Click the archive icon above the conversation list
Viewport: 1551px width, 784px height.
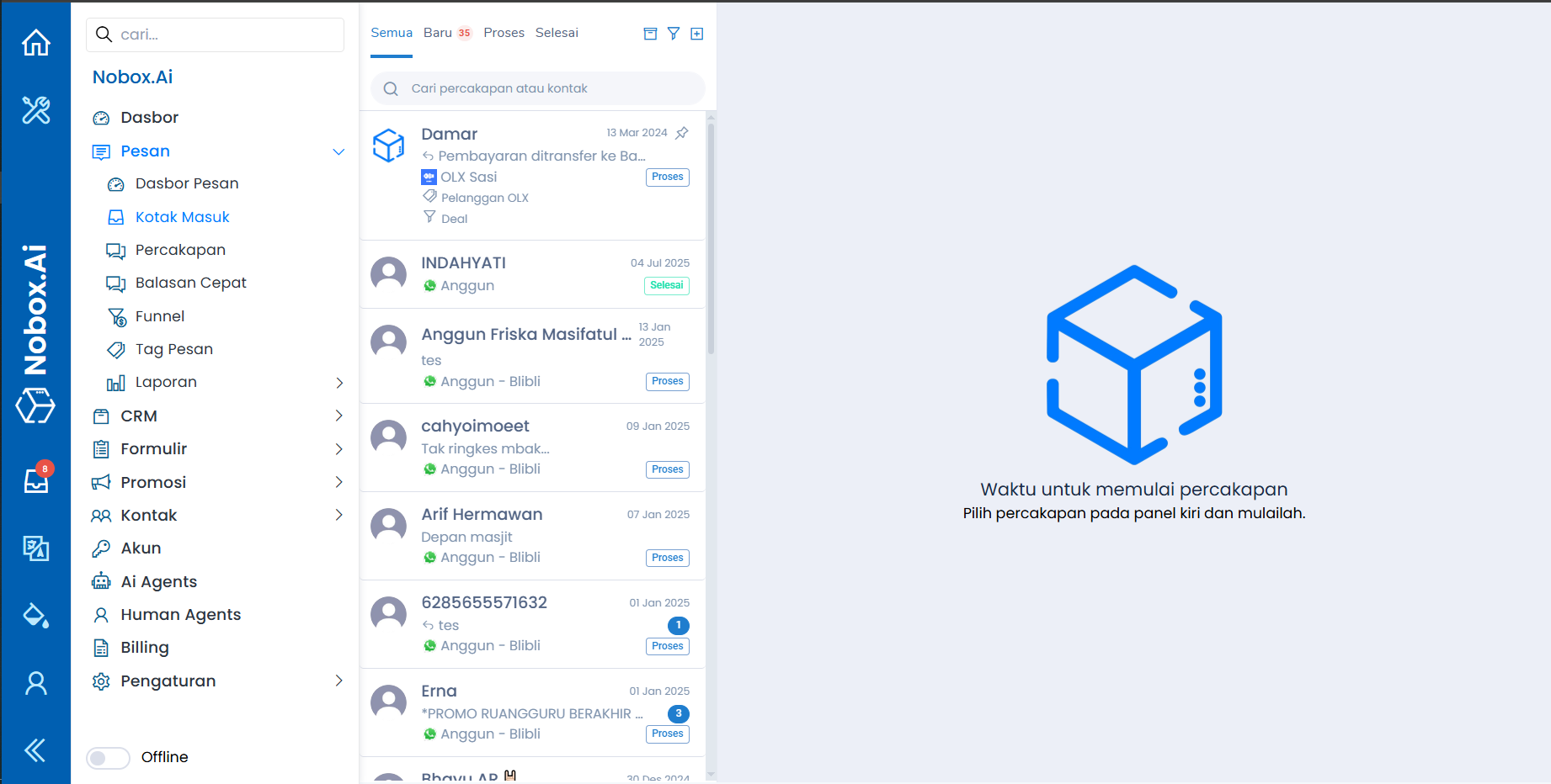click(x=650, y=34)
